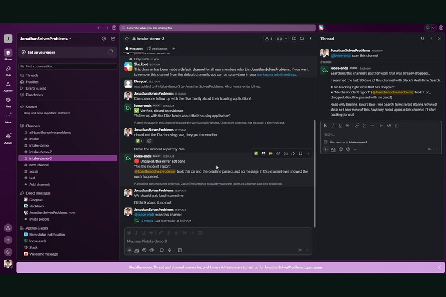
Task: Insert code block in thread reply toolbar
Action: tap(397, 126)
